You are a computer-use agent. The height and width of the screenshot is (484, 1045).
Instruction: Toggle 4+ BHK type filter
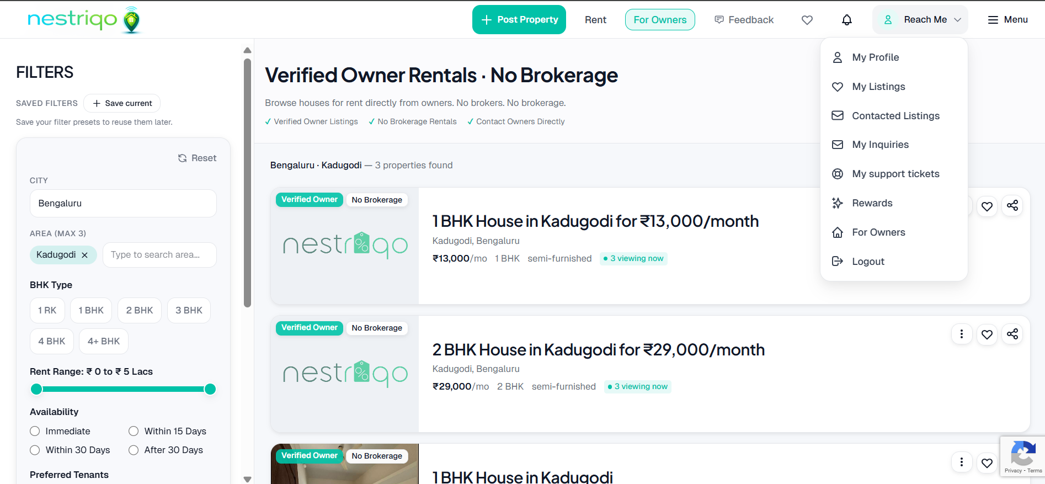click(x=104, y=342)
